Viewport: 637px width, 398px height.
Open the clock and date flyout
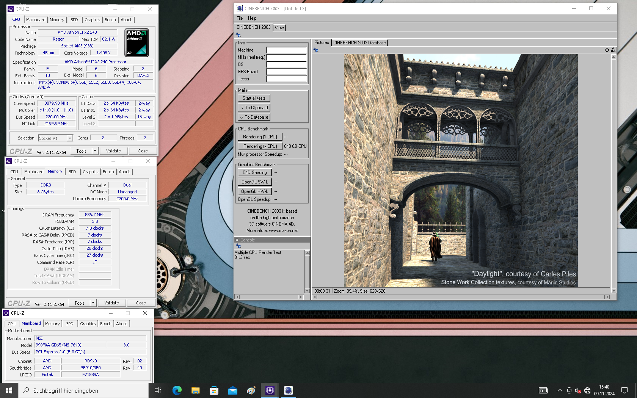[x=604, y=390]
